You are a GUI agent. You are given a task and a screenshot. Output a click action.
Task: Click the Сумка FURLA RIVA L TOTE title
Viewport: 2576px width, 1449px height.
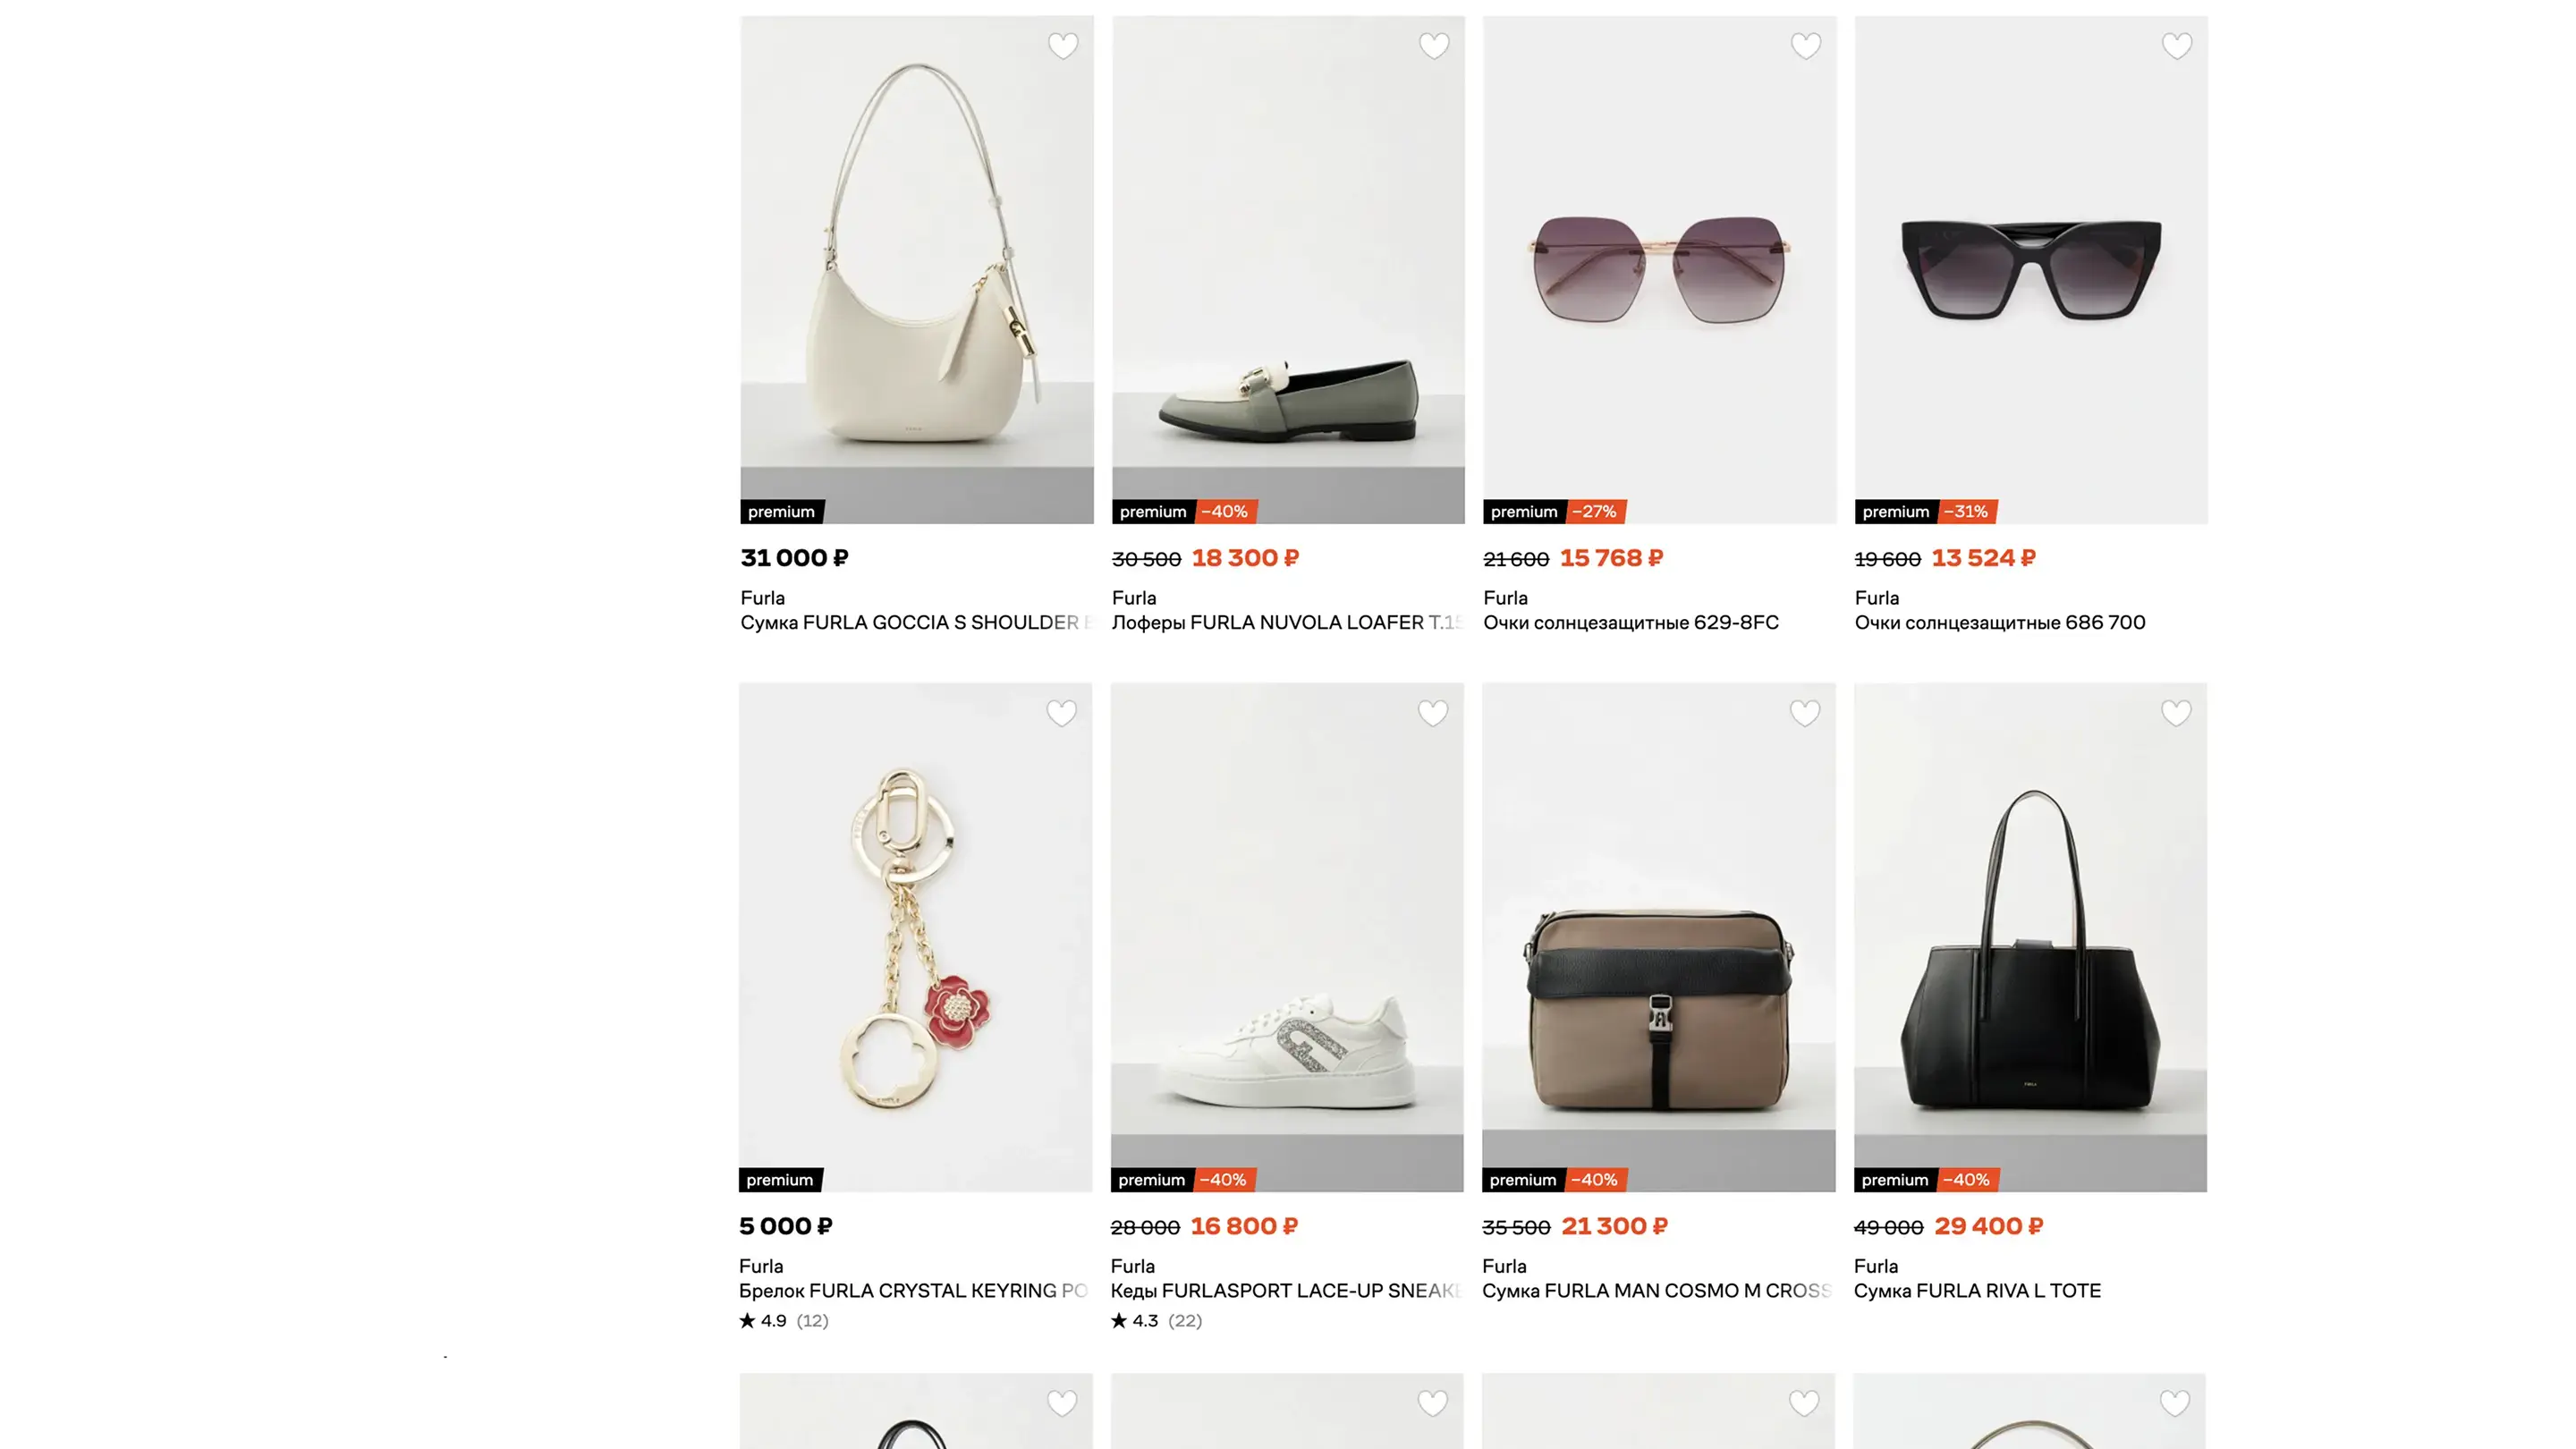1977,1291
